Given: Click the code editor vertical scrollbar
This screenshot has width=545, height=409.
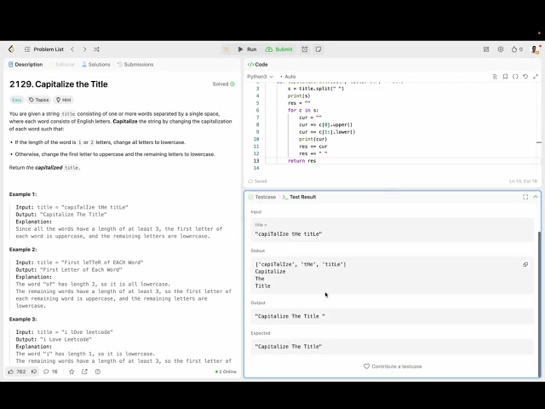Looking at the screenshot, I should click(538, 128).
